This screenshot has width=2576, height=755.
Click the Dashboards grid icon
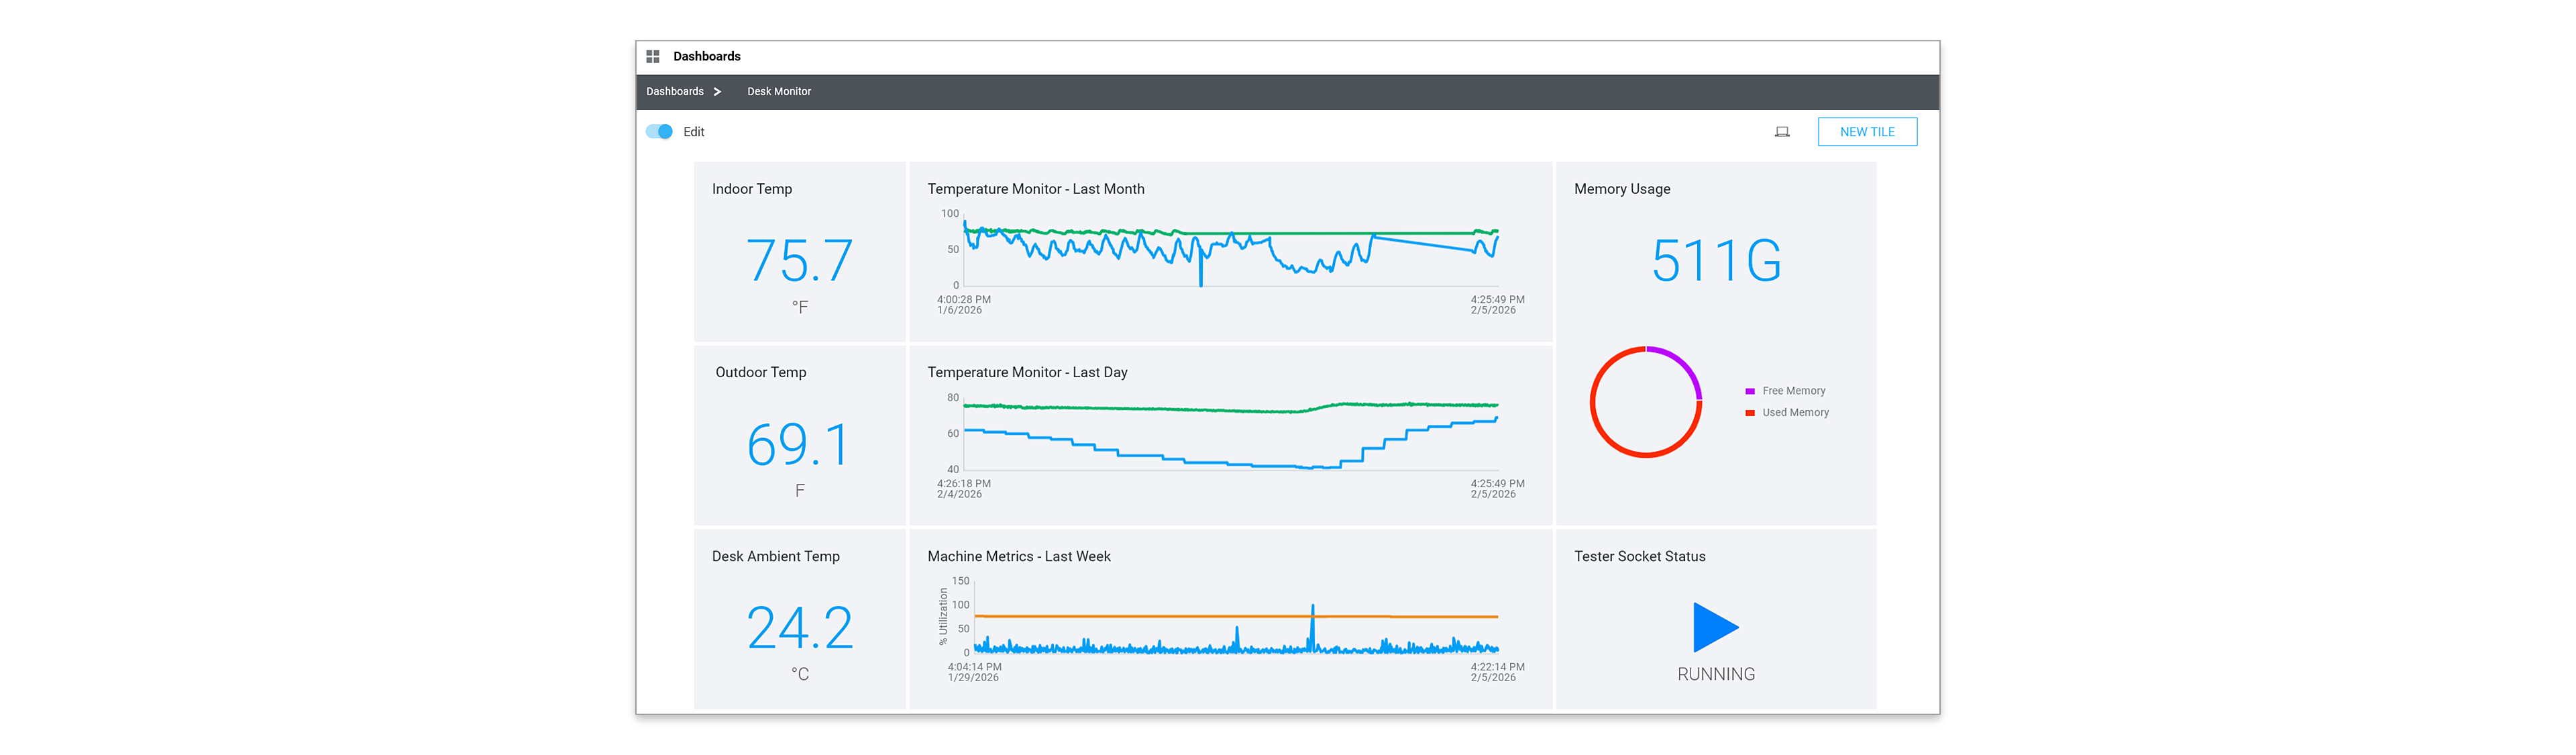point(653,57)
